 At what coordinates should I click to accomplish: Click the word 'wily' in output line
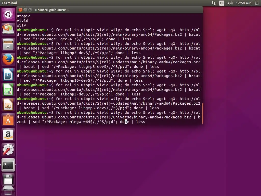[x=21, y=25]
